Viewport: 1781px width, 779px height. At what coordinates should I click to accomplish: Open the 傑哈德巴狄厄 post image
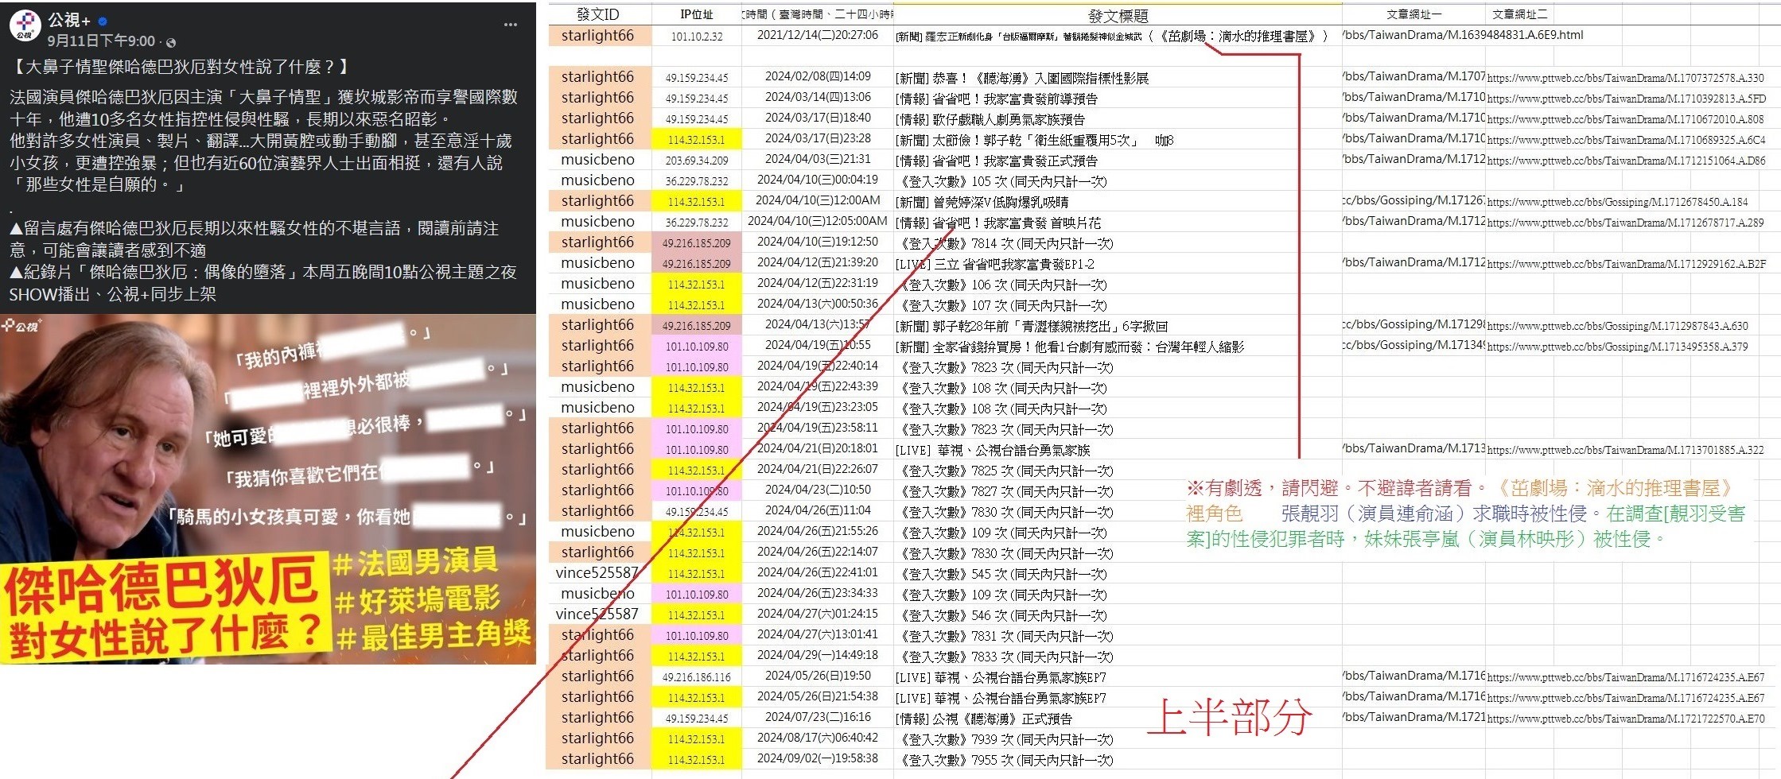coord(268,490)
